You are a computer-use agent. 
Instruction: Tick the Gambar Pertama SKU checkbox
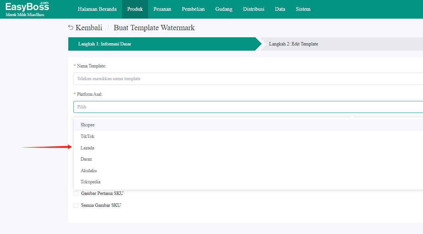tap(76, 193)
